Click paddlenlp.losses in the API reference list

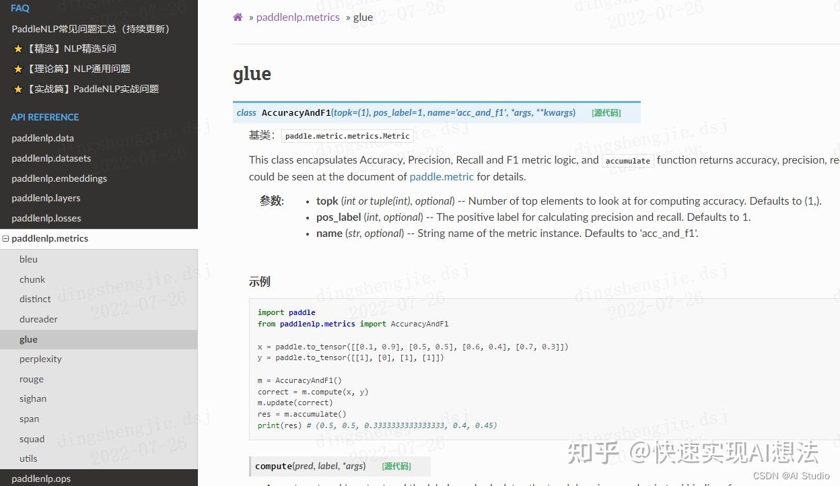(x=46, y=218)
